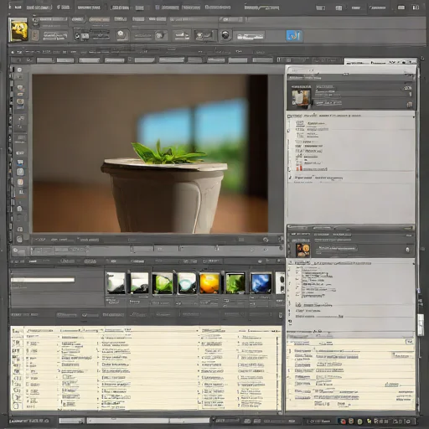This screenshot has height=429, width=429.
Task: Select the blue swirl thumbnail in filmstrip
Action: coord(261,283)
